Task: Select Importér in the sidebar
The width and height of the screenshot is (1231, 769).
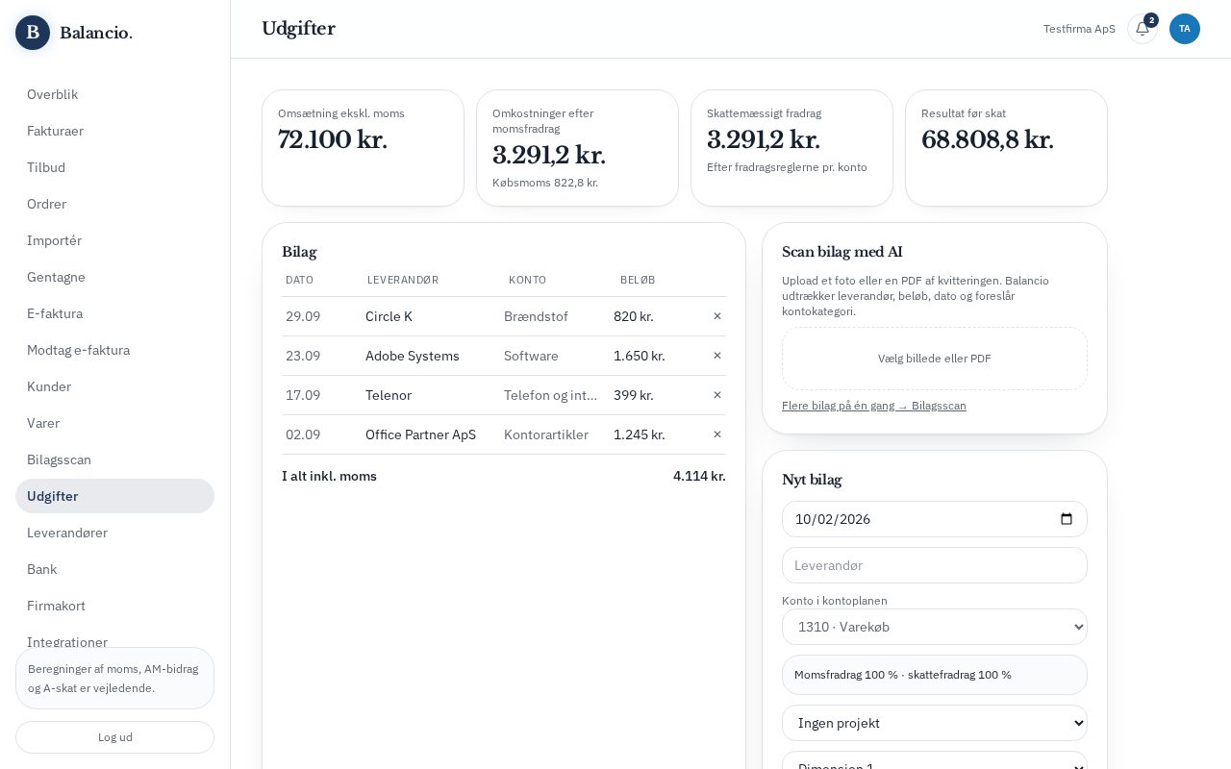Action: 114,240
